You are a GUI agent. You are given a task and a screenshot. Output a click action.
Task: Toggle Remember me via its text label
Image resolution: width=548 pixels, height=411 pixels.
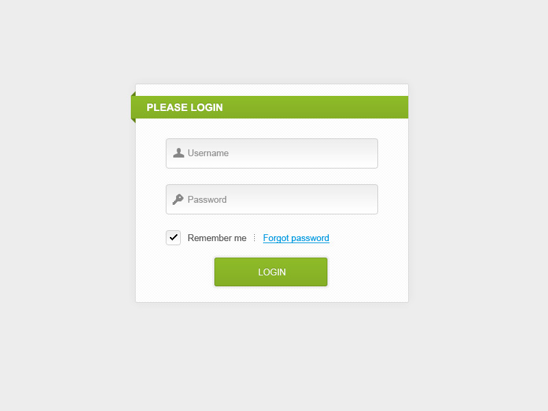pos(216,238)
